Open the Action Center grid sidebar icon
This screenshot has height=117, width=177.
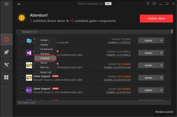(x=6, y=77)
